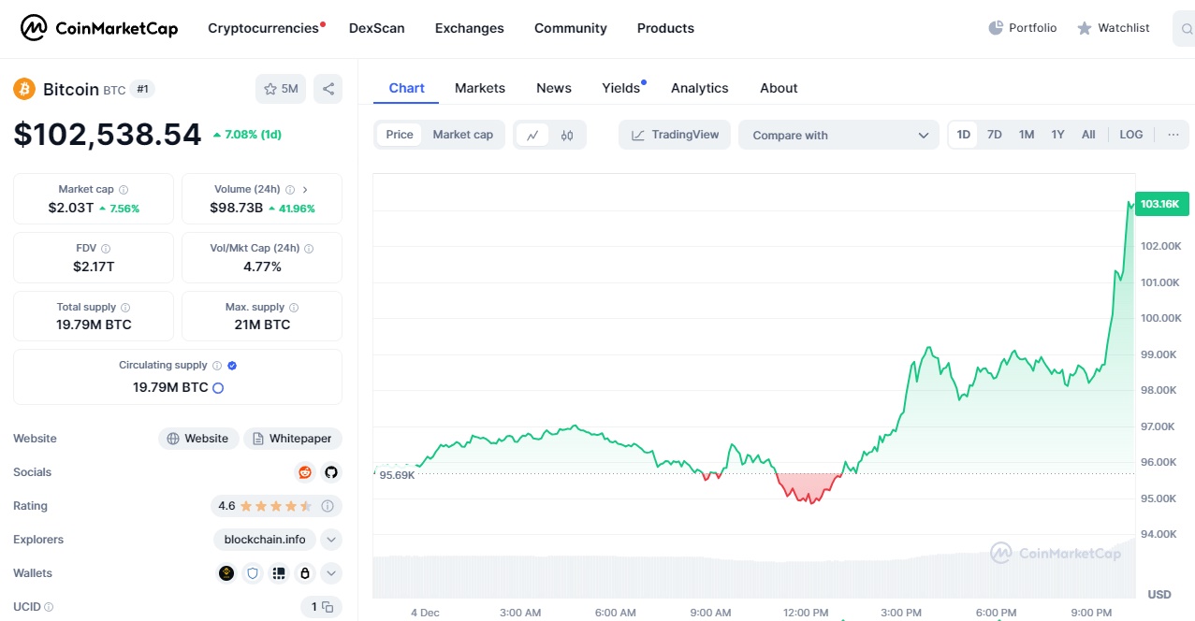Open blockchain.info explorer link
1195x621 pixels.
[x=265, y=540]
